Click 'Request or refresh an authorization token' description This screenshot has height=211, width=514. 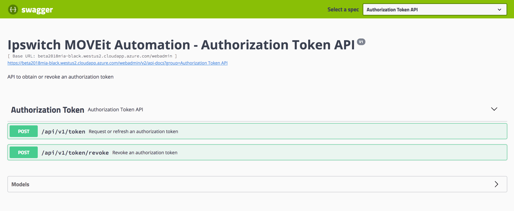pos(133,131)
